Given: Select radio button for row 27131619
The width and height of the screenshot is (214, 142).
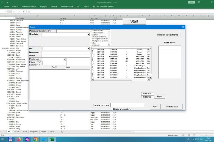Looking at the screenshot, I should 92,50.
